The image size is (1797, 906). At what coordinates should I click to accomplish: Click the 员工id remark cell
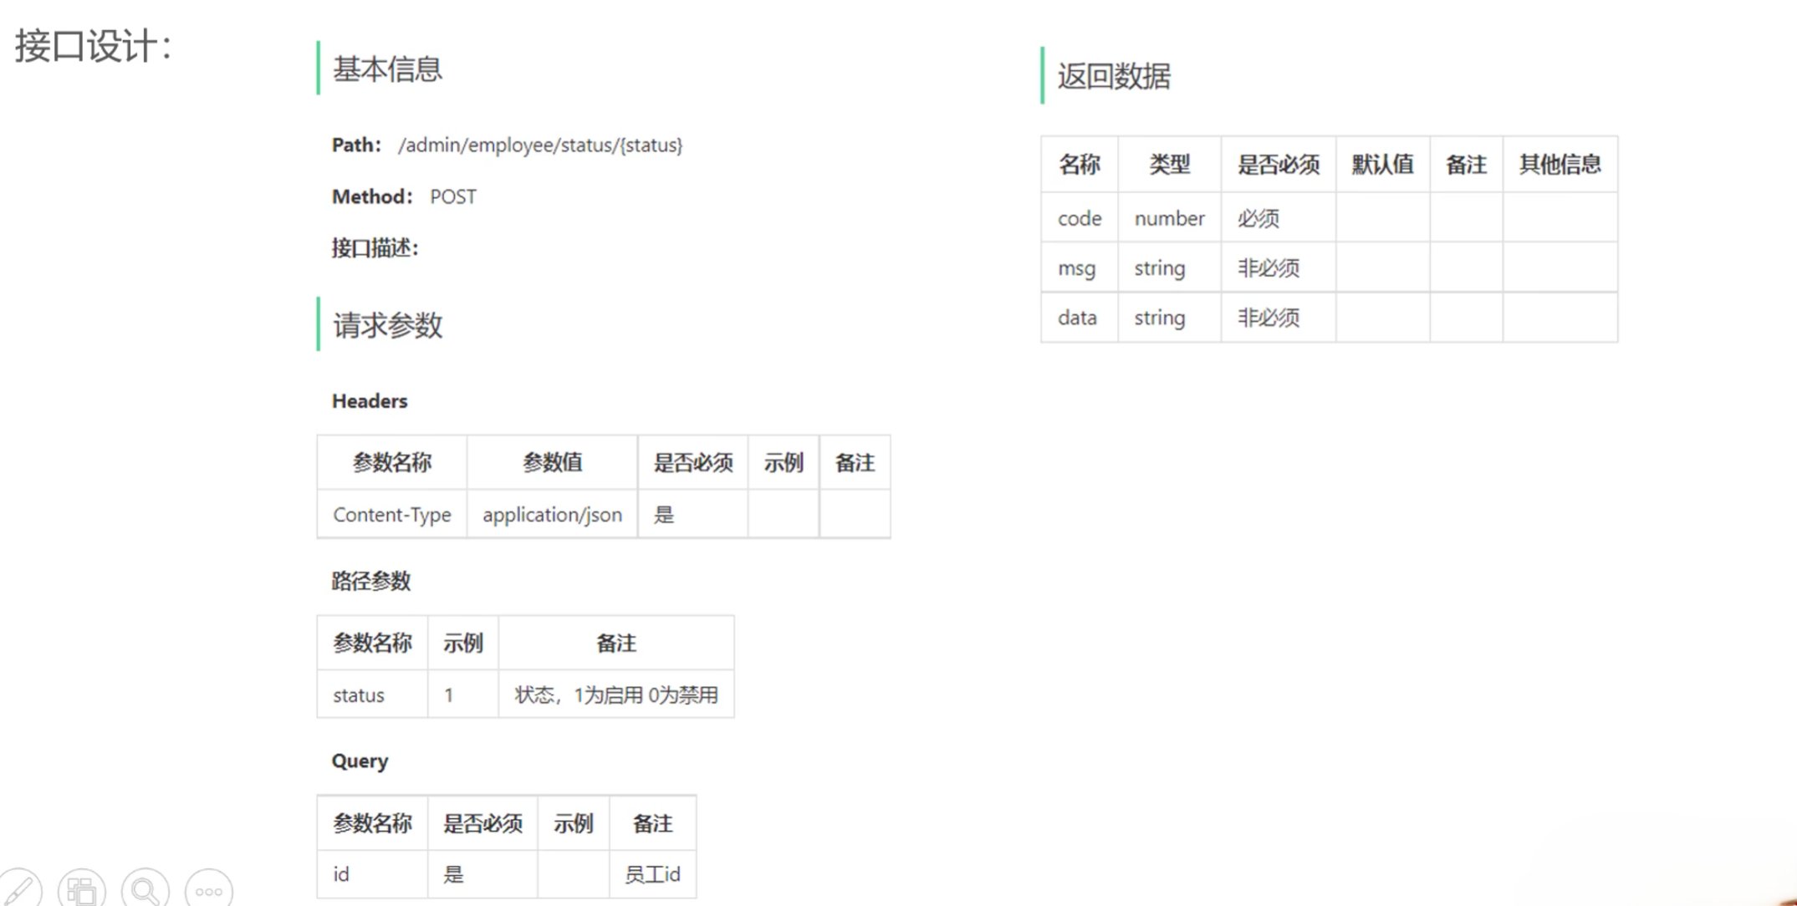click(x=652, y=875)
